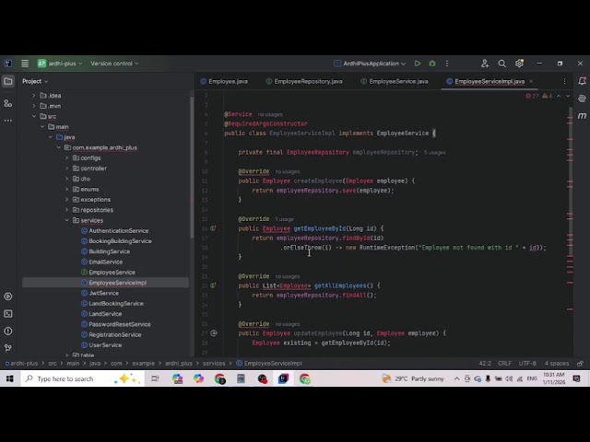Switch to the EmployeeRepository.java tab
Image resolution: width=590 pixels, height=442 pixels.
304,81
